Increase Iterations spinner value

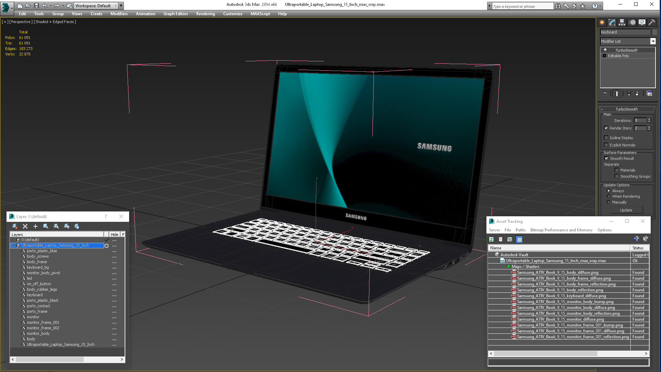(649, 119)
